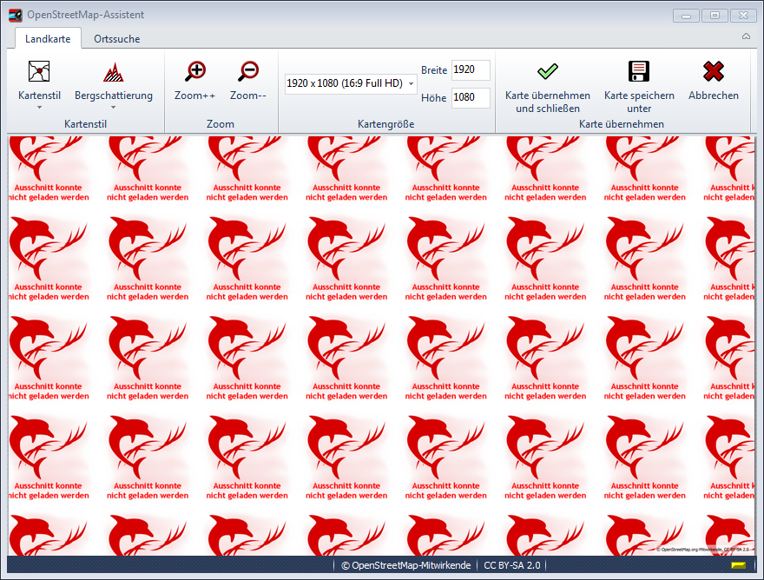Zoom out with the Zoom-- magnifier
764x580 pixels.
[248, 71]
